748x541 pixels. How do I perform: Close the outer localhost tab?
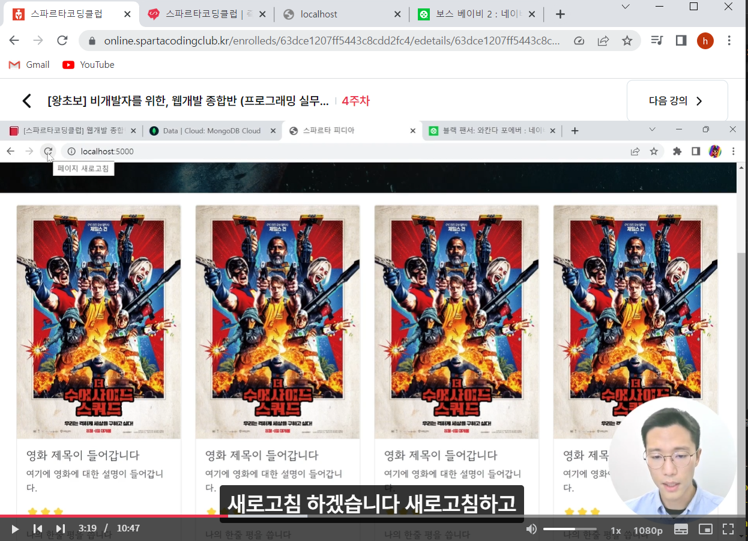pyautogui.click(x=397, y=14)
